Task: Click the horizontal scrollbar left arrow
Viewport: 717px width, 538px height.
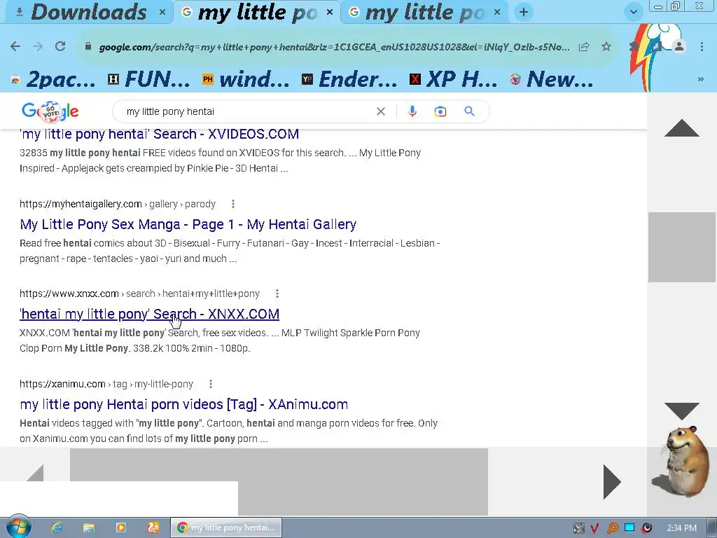Action: 36,473
